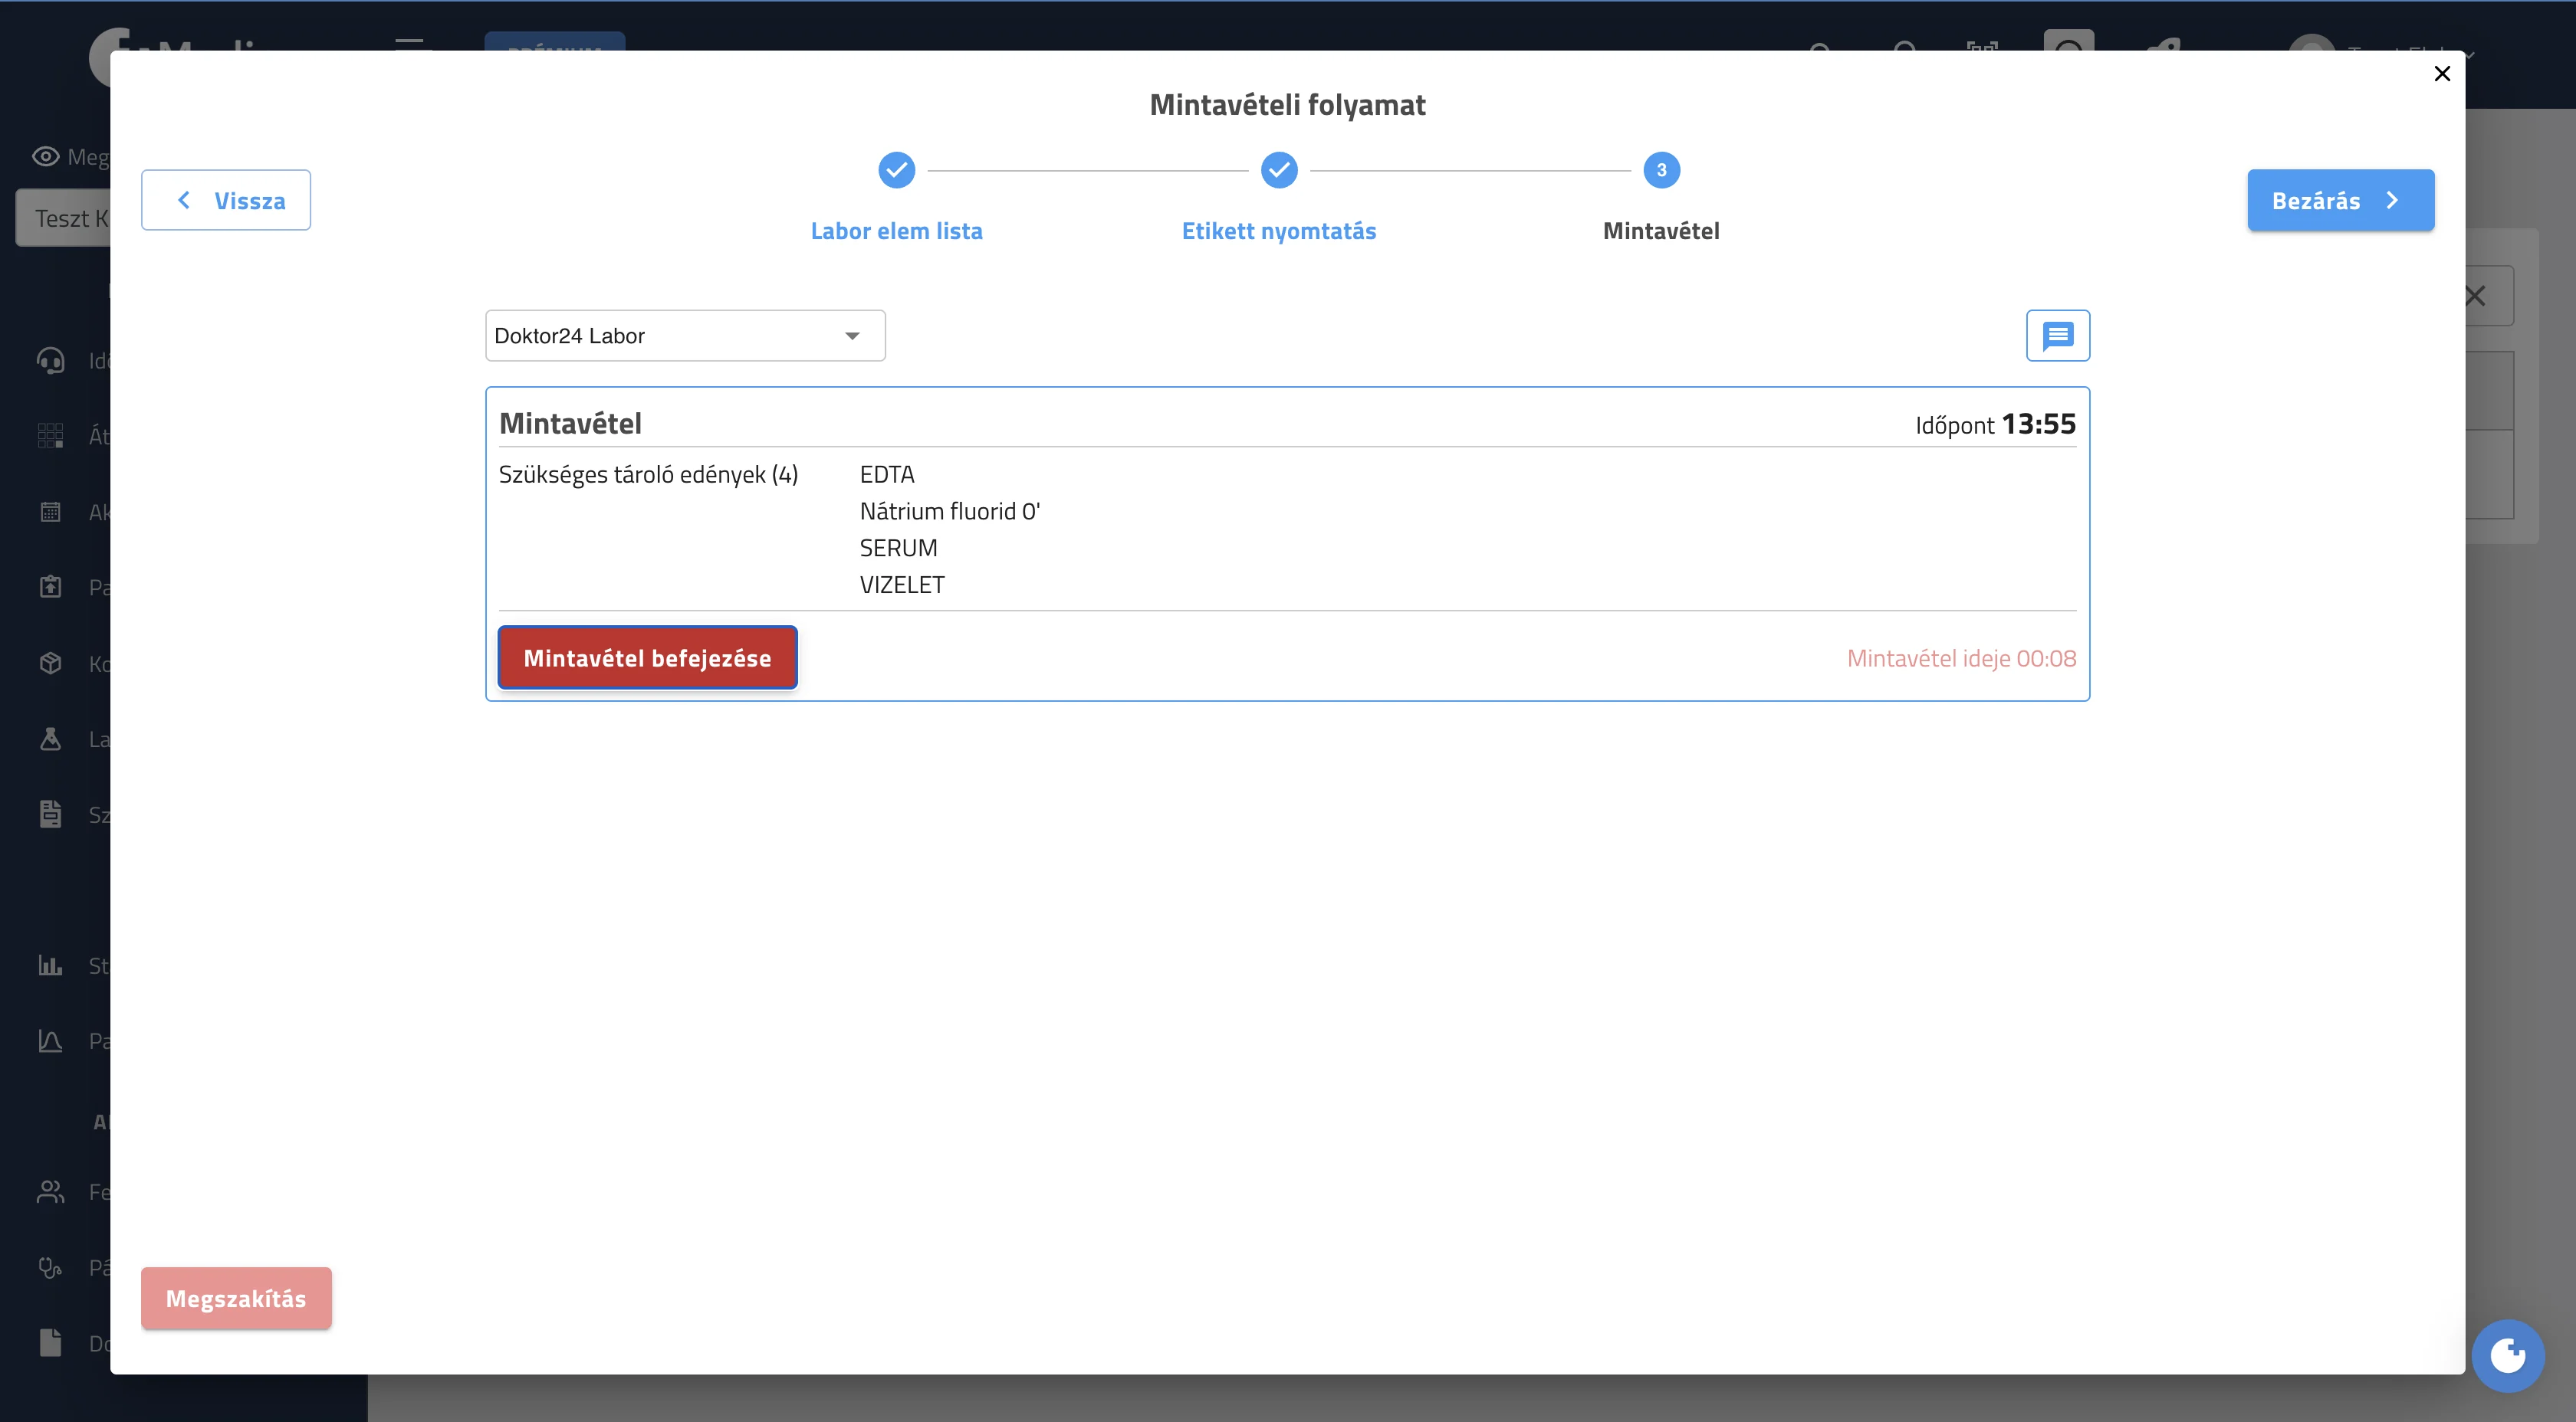Screen dimensions: 2576x1422
Task: Click the box package sidebar icon
Action: [x=50, y=663]
